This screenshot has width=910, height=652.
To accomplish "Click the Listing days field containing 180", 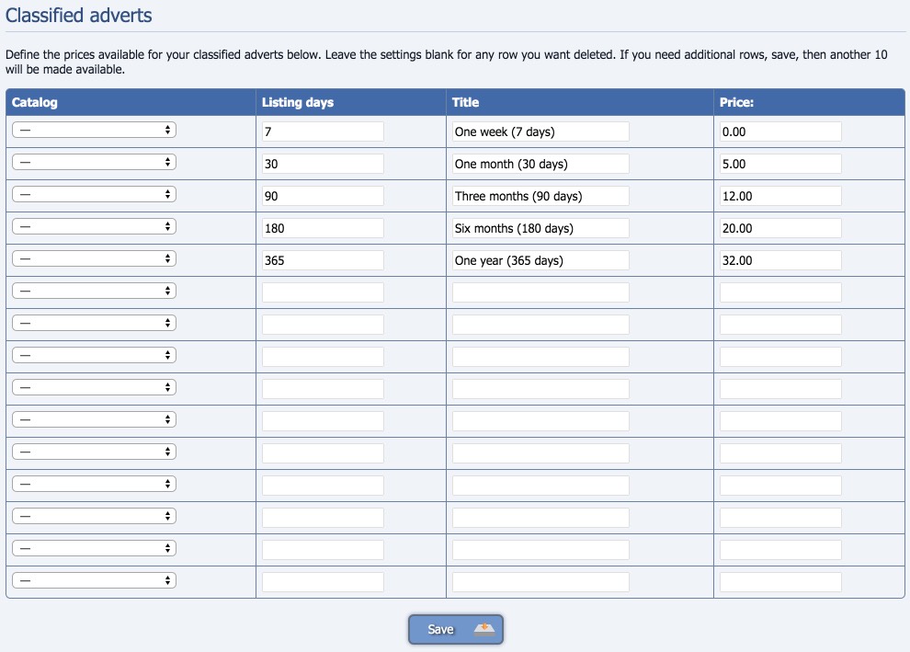I will coord(323,228).
